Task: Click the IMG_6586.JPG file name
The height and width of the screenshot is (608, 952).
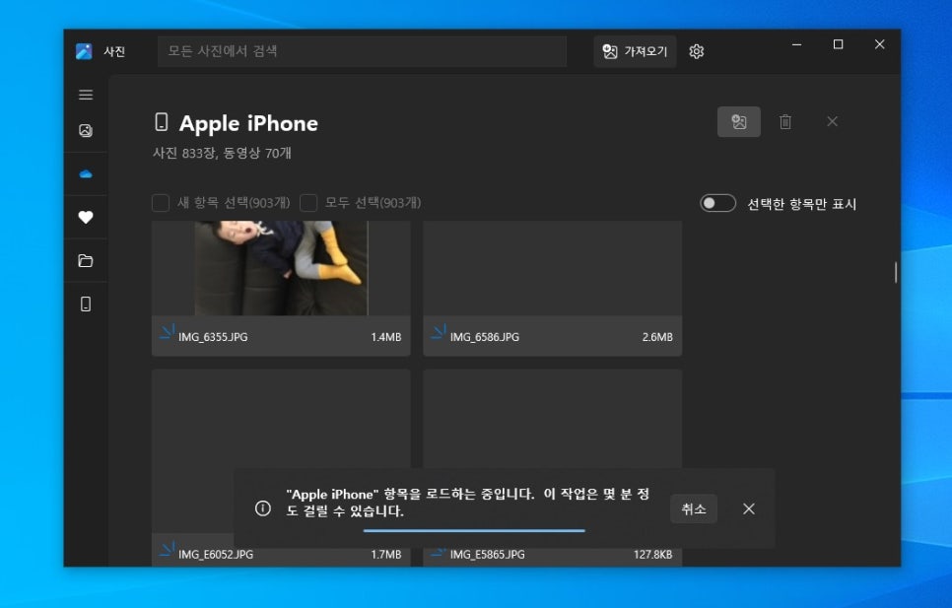Action: coord(485,337)
